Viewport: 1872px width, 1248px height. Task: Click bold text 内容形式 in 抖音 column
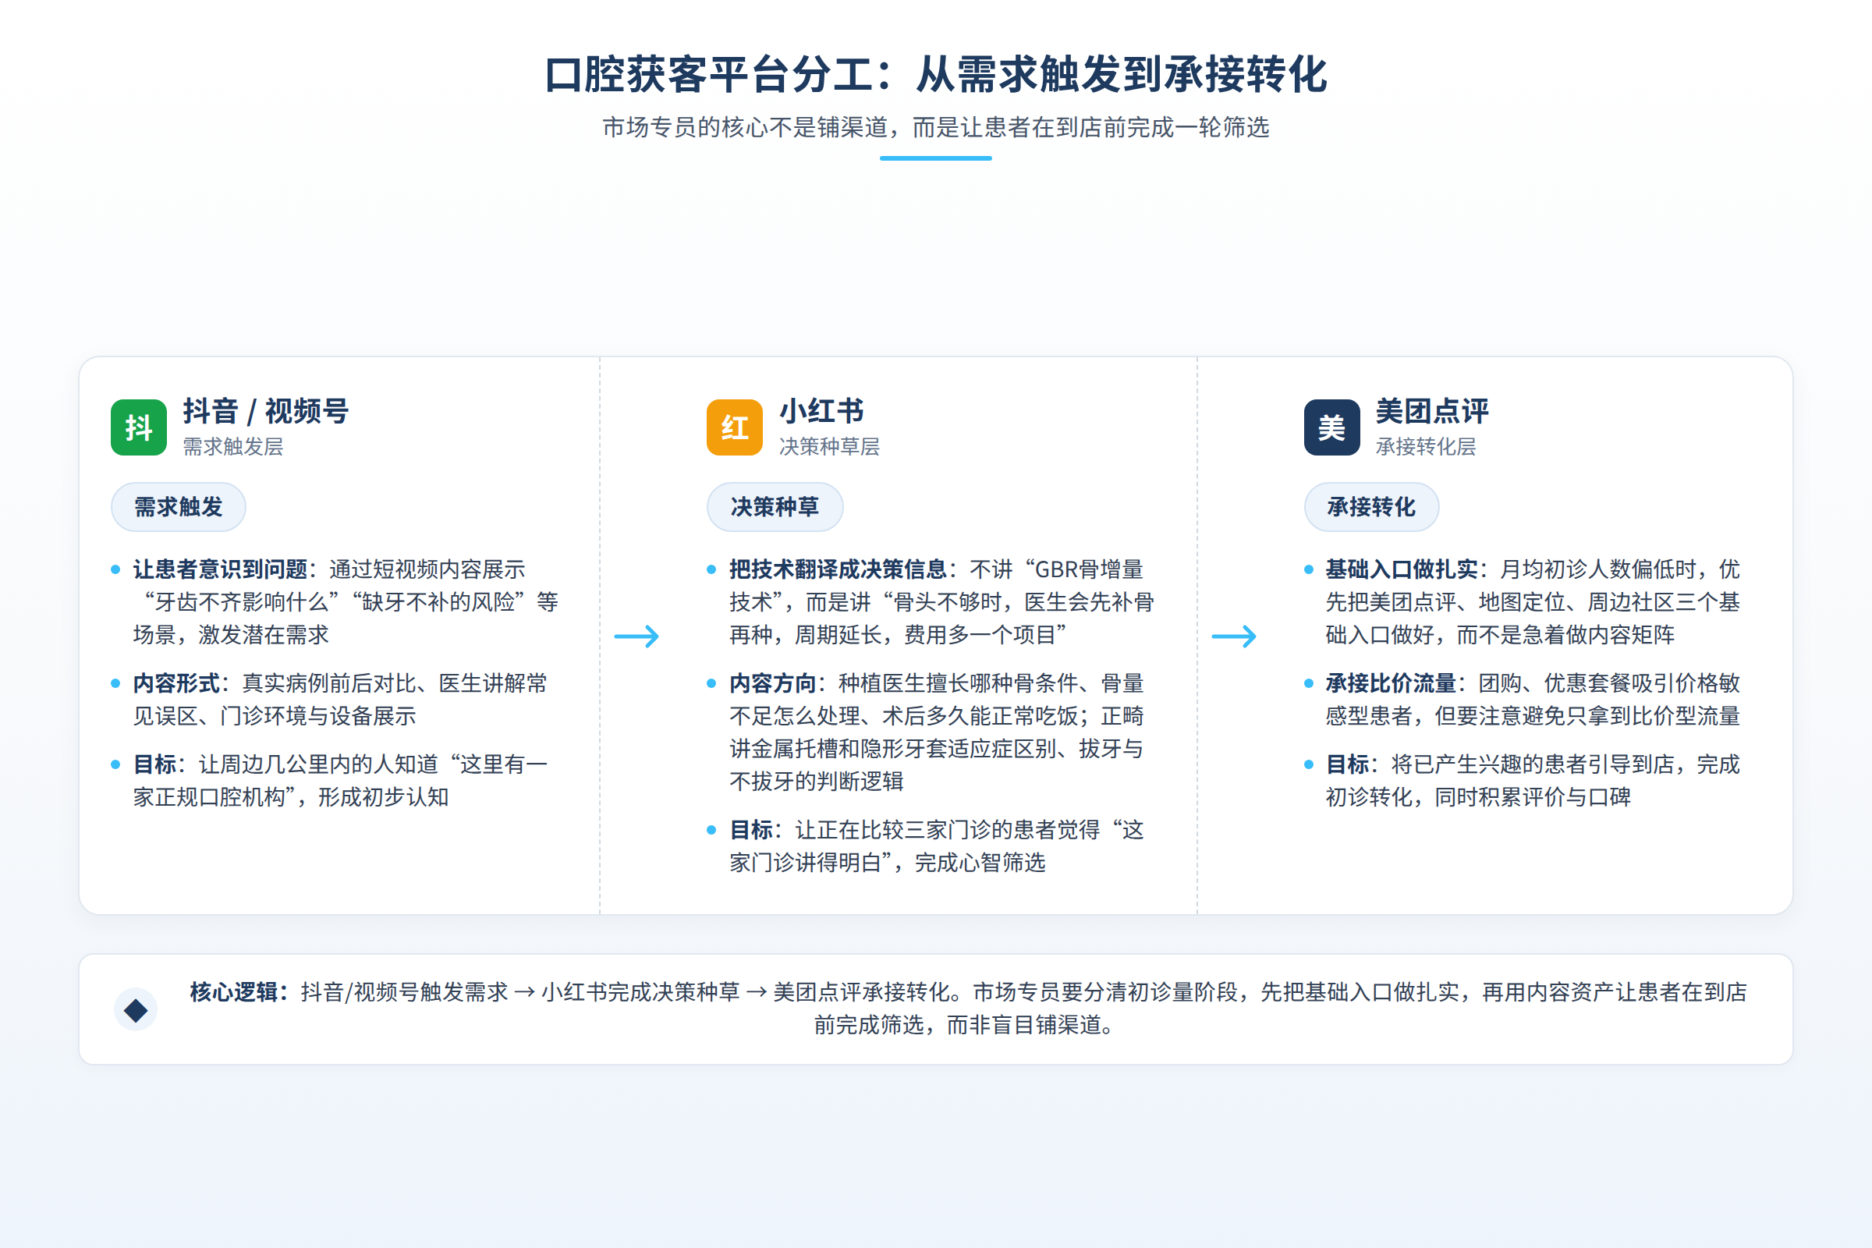(x=177, y=683)
